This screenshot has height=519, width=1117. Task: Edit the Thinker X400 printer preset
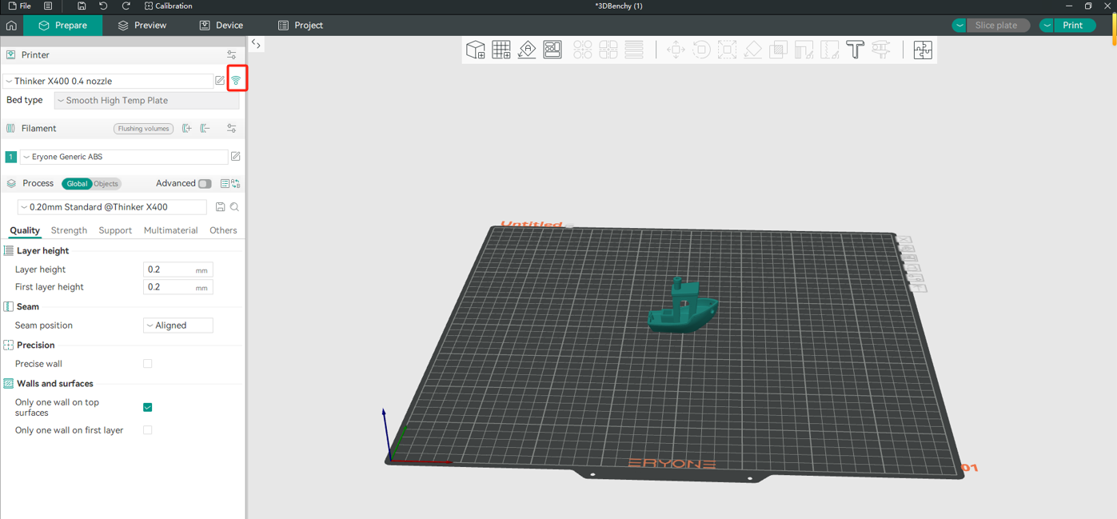coord(220,81)
